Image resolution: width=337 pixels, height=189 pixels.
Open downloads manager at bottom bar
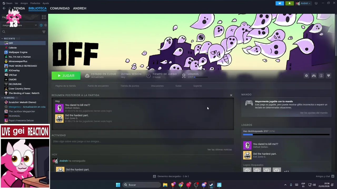[x=171, y=176]
